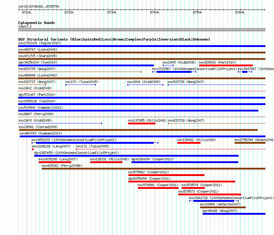Open dgv1987e59 (1000GenomesConsortiumPilotProject) label
The height and width of the screenshot is (235, 274).
pyautogui.click(x=76, y=153)
